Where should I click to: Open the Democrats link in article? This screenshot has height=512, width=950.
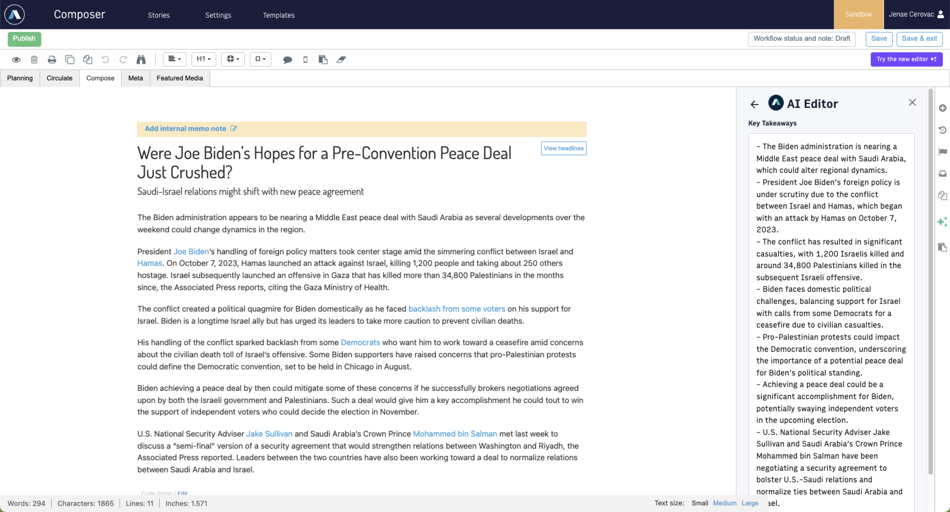(x=360, y=343)
